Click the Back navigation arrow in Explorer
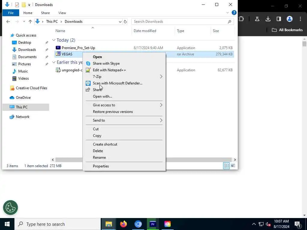This screenshot has width=307, height=230. (8, 22)
